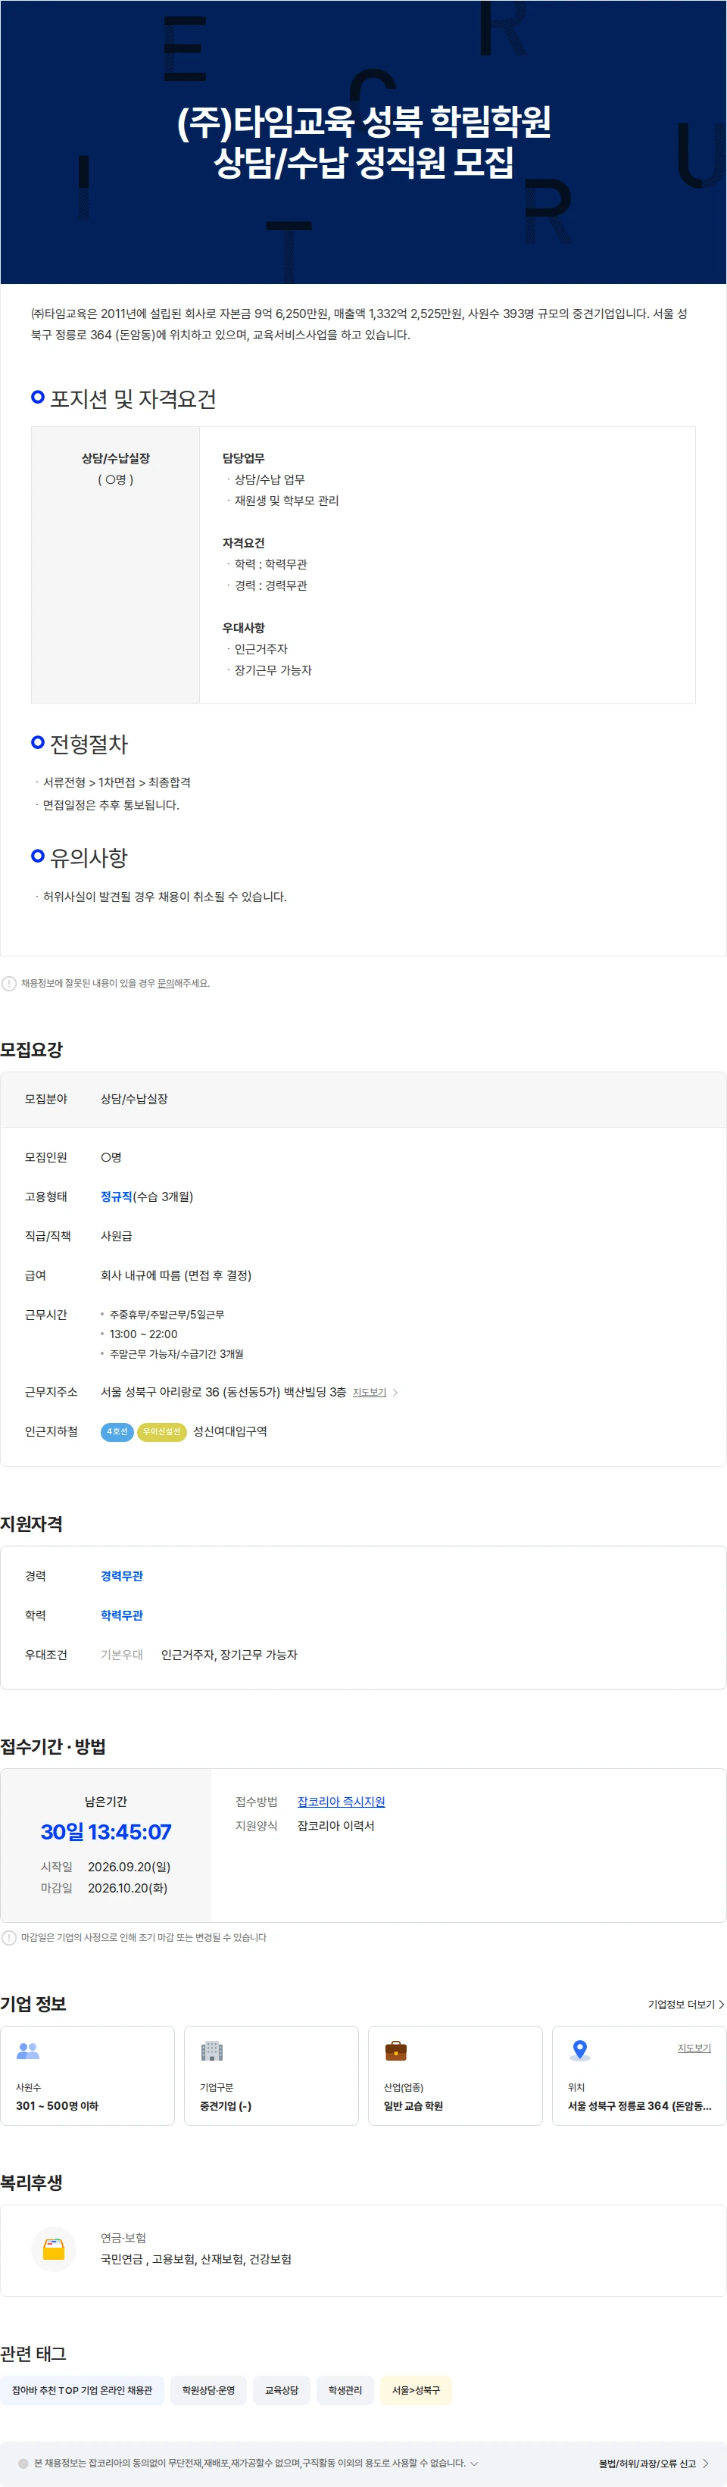The width and height of the screenshot is (727, 2487).
Task: Click the 사원수 people icon
Action: pos(28,2051)
